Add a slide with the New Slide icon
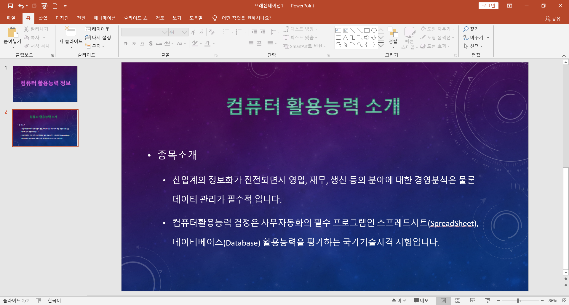The height and width of the screenshot is (305, 569). 71,31
